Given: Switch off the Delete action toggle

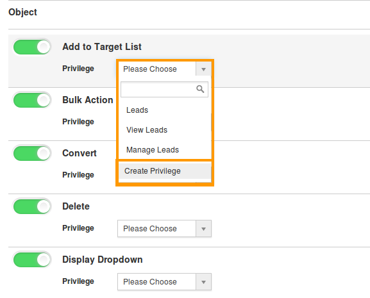Looking at the screenshot, I should 32,206.
